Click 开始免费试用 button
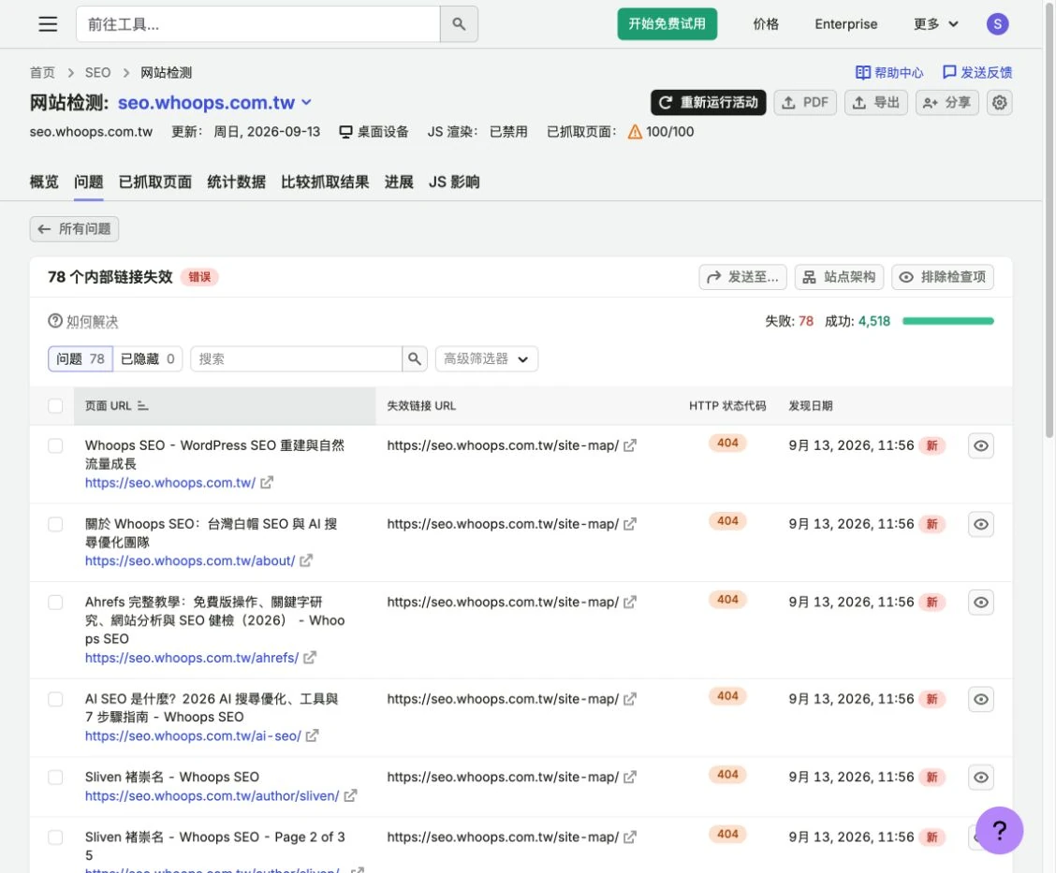The height and width of the screenshot is (873, 1056). pos(667,24)
